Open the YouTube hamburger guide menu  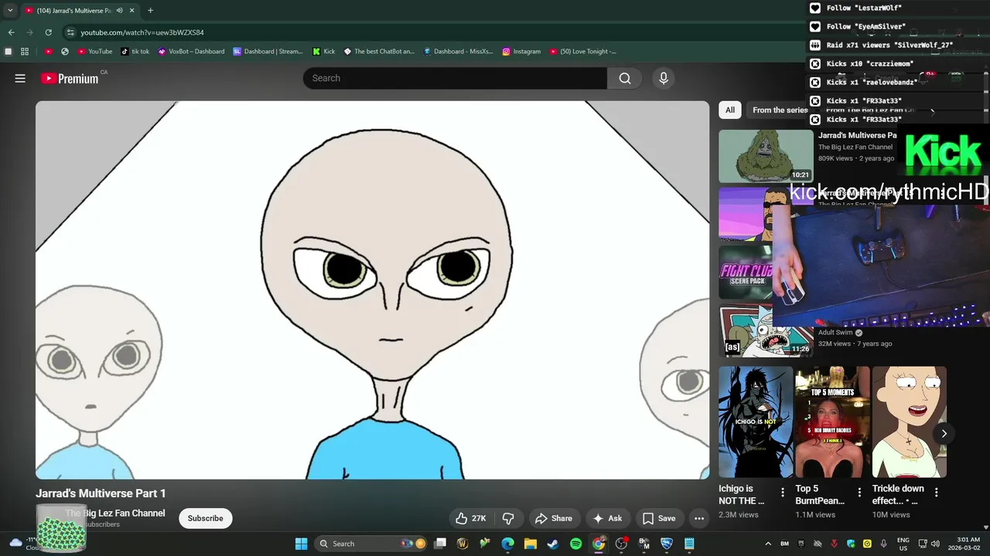click(20, 78)
